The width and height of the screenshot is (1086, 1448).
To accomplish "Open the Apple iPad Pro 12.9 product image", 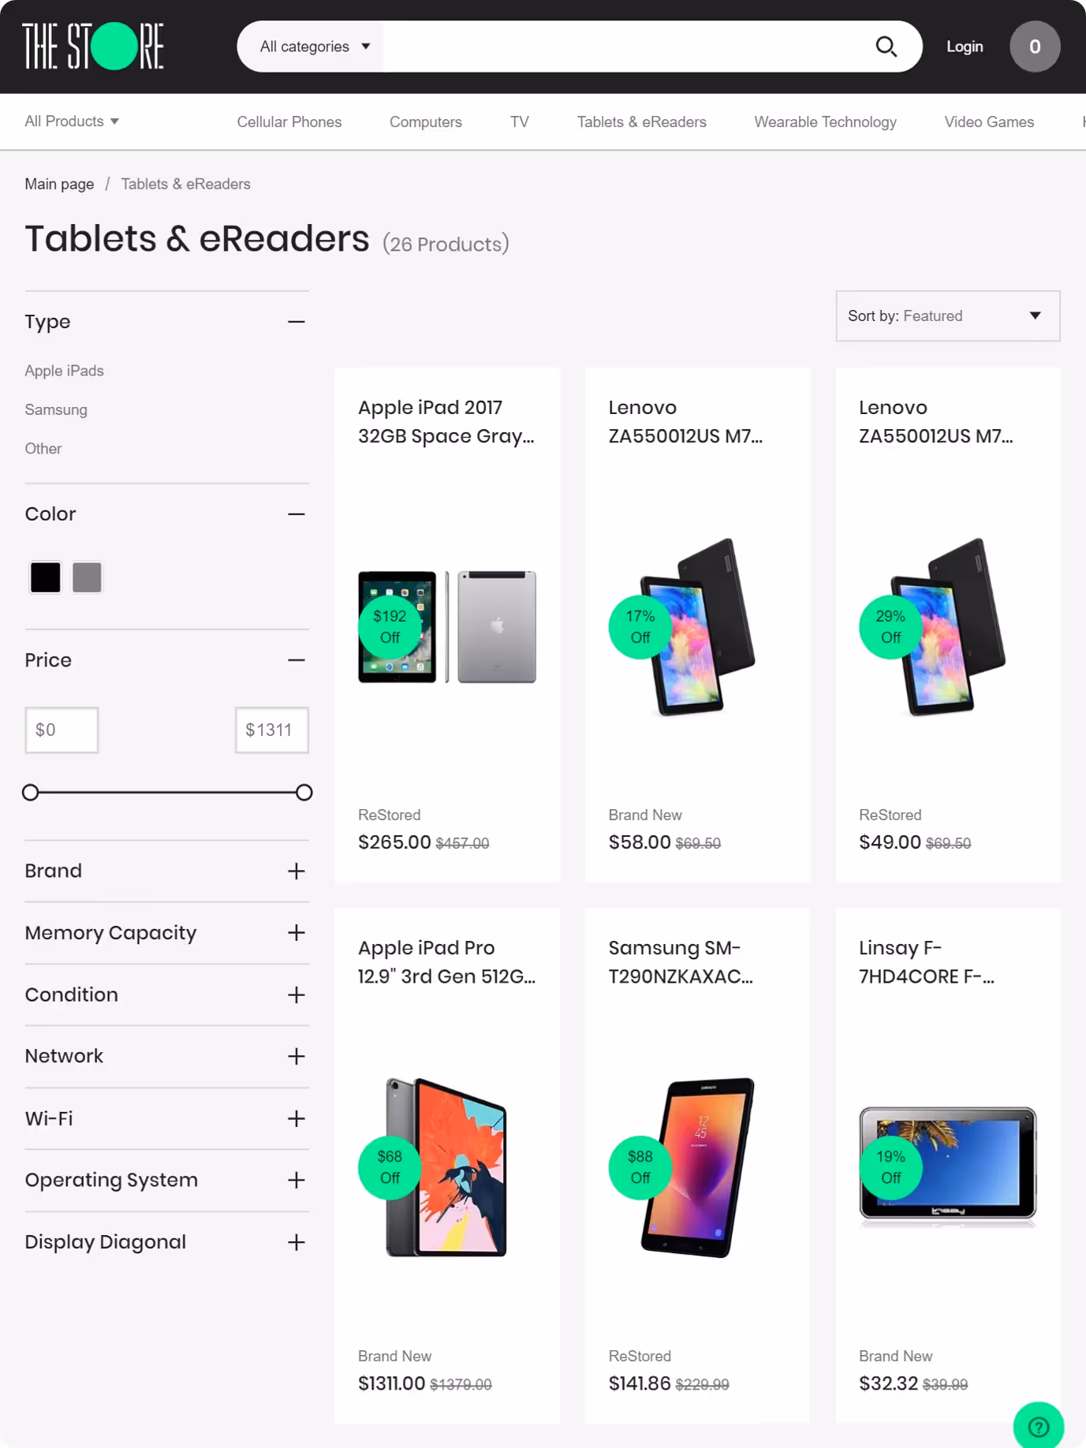I will pyautogui.click(x=446, y=1167).
